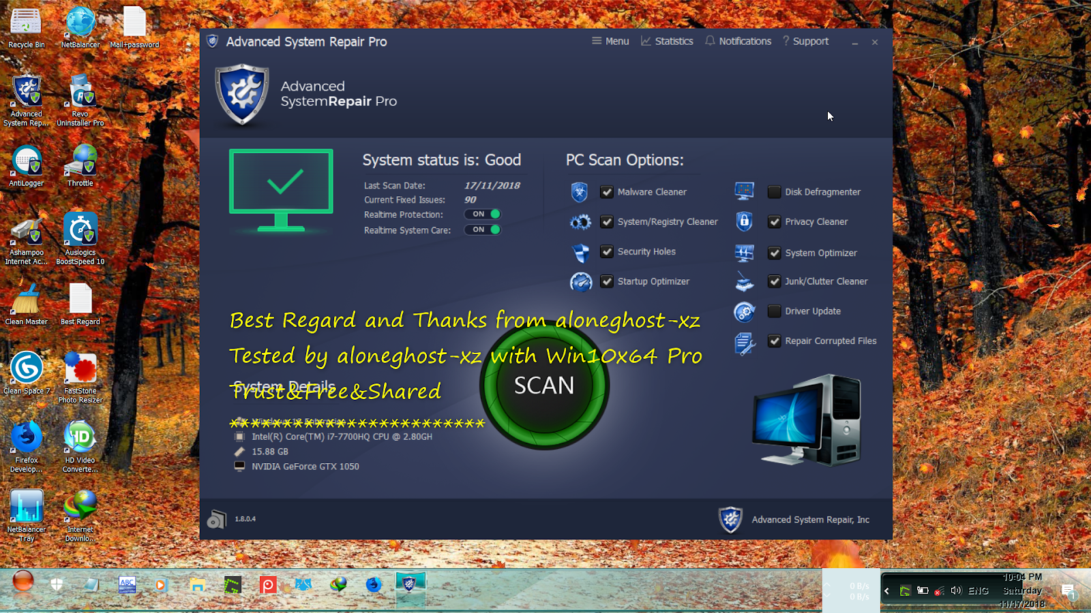Toggle Realtime System Care switch off
This screenshot has width=1091, height=613.
[483, 230]
